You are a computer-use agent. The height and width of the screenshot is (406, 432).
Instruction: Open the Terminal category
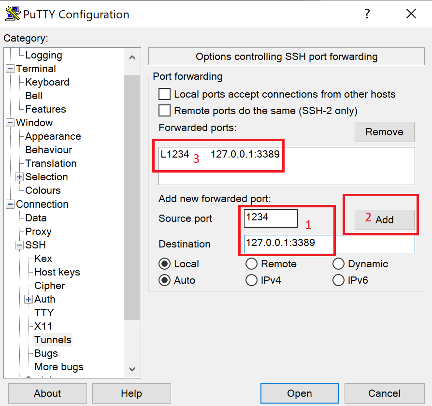36,69
